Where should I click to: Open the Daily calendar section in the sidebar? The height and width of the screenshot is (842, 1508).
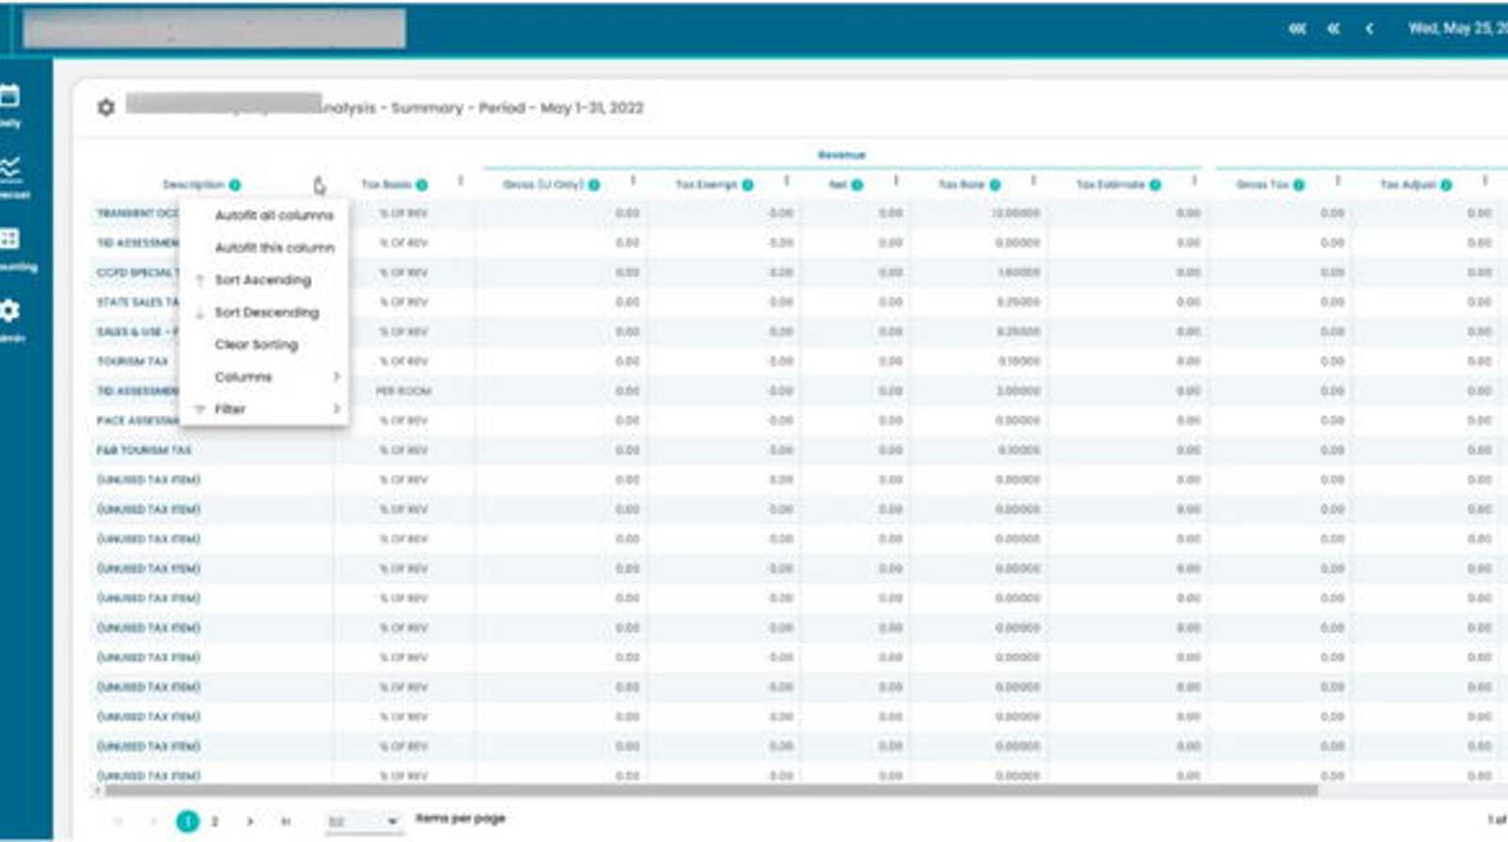10,106
